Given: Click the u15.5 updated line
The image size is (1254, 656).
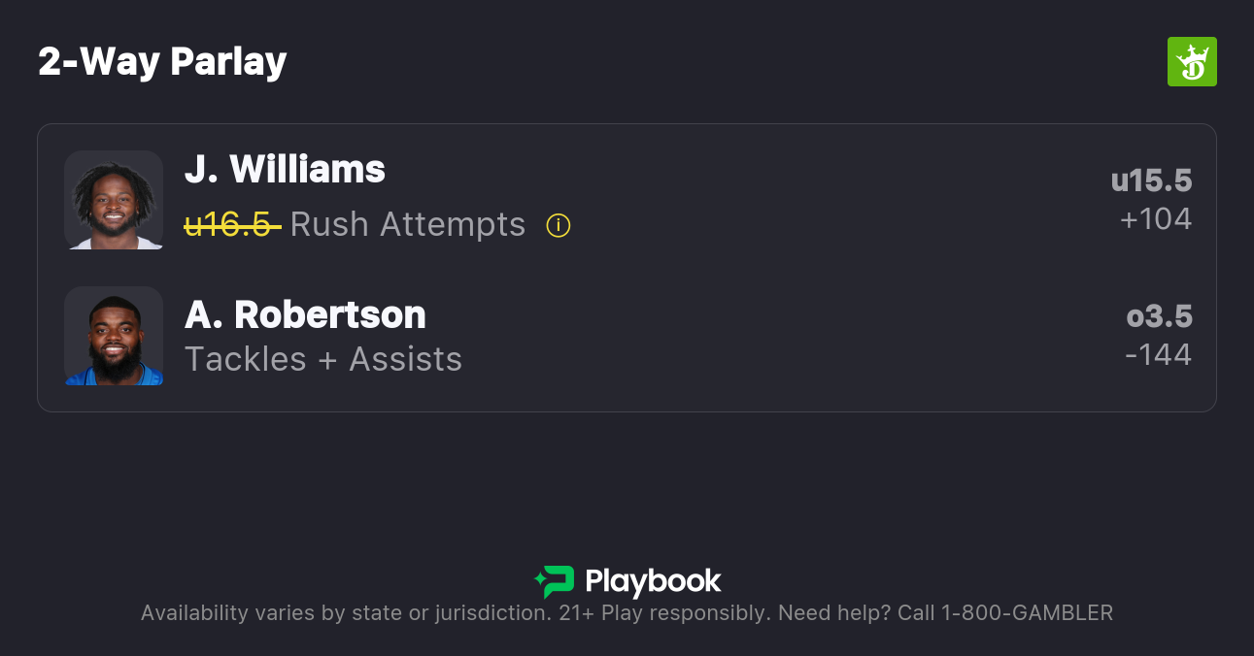Looking at the screenshot, I should pos(1151,181).
